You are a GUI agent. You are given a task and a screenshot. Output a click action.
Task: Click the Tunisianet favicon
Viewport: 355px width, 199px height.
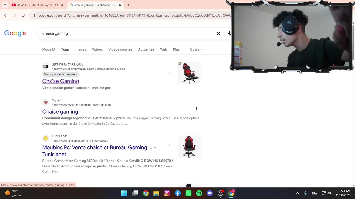[x=45, y=138]
